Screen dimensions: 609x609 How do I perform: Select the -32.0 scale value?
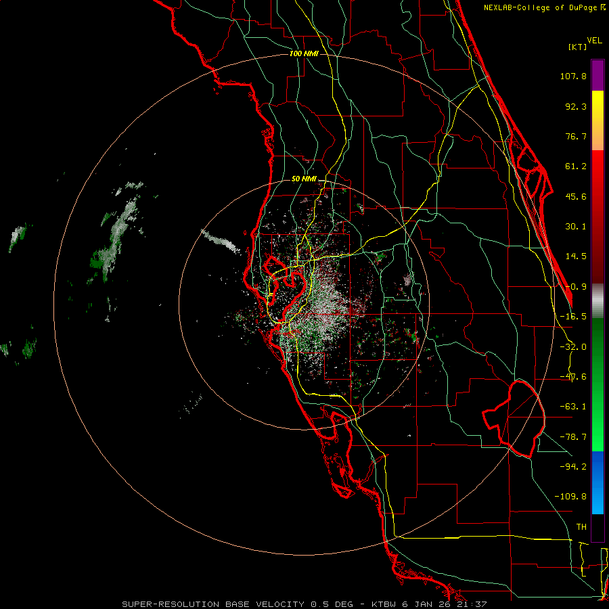click(573, 347)
